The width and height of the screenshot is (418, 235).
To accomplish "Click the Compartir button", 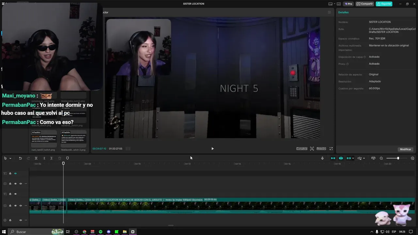I will (x=365, y=4).
